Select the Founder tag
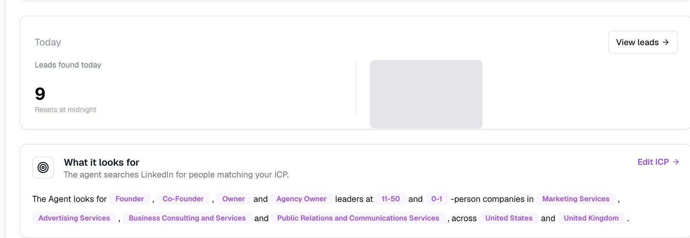This screenshot has height=238, width=690. [130, 199]
